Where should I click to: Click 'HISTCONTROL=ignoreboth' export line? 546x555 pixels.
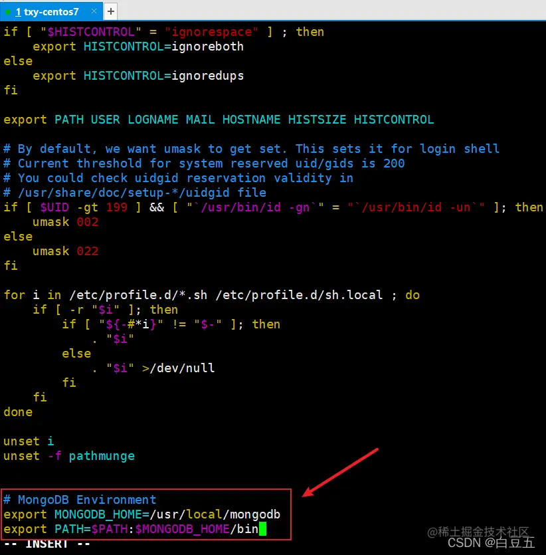point(138,47)
